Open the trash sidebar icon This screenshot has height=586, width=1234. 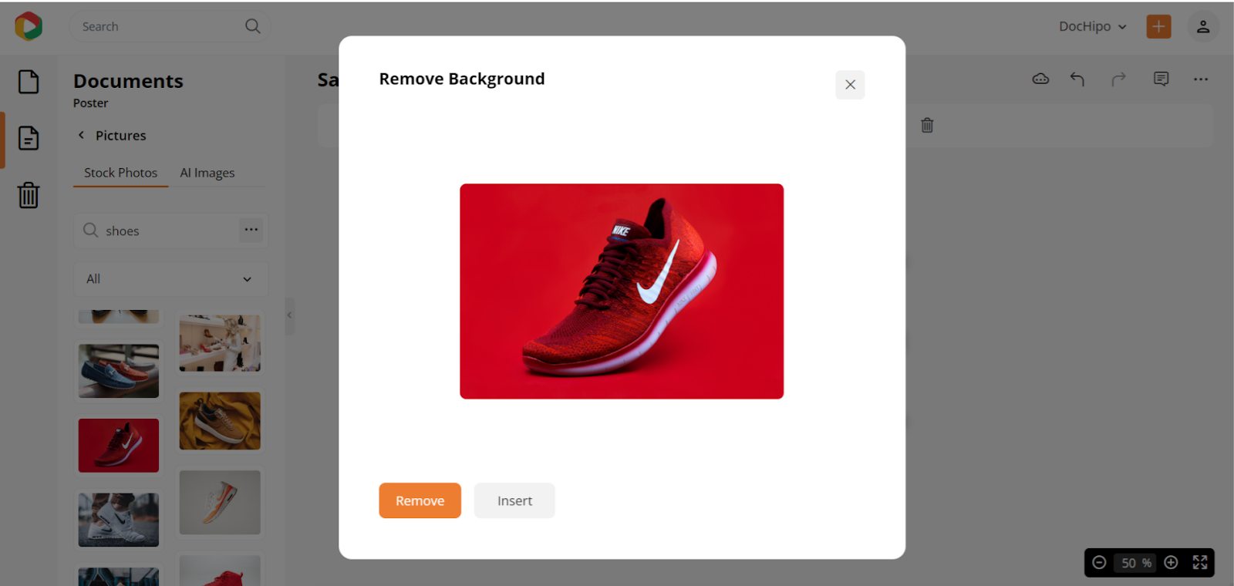(29, 194)
